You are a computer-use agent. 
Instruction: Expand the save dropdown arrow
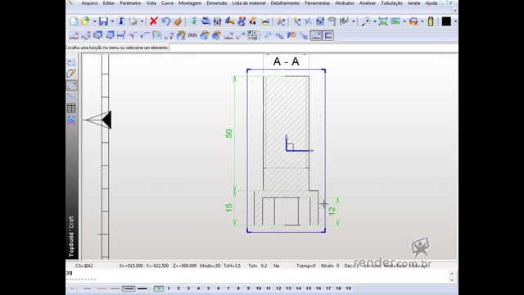pos(112,22)
